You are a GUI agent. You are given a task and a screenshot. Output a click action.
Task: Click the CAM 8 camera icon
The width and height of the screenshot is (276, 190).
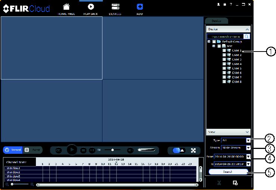point(229,82)
